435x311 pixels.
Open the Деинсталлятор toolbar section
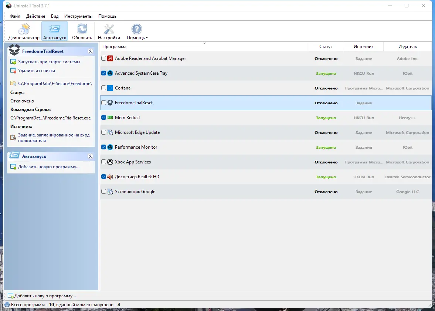pos(24,31)
